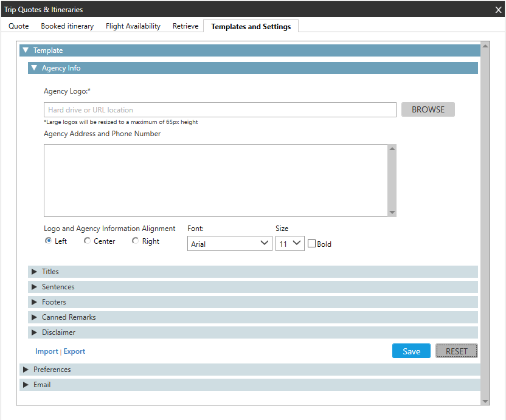Expand the Titles section
Screen dimensions: 506x420
pos(34,272)
